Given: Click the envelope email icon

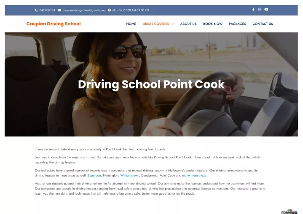Looking at the screenshot, I should click(59, 10).
